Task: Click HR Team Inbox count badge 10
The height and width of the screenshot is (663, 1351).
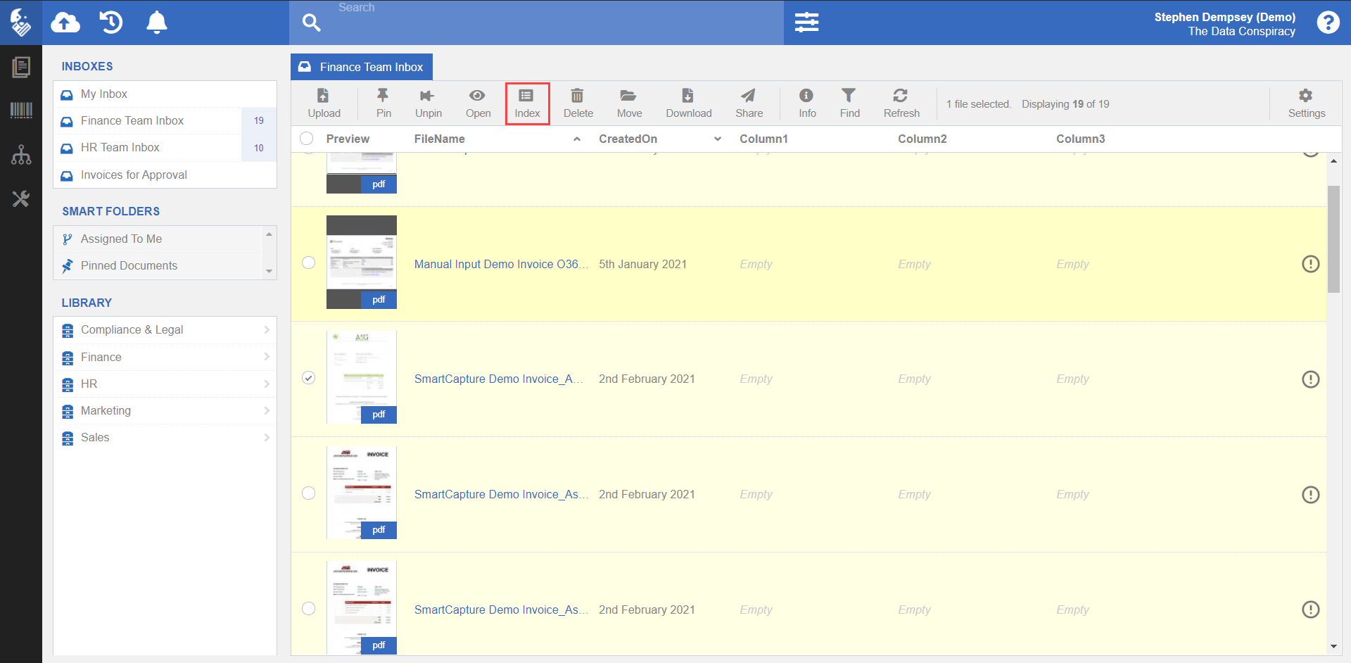Action: pyautogui.click(x=259, y=148)
